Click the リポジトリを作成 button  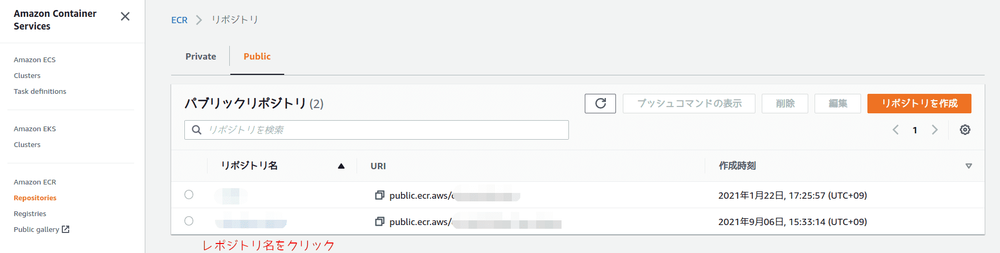919,103
